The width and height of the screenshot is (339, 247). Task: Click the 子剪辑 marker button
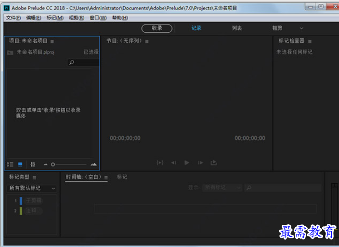tap(34, 201)
